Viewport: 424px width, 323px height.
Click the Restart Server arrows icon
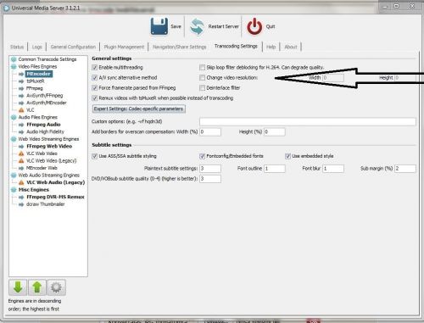(197, 26)
